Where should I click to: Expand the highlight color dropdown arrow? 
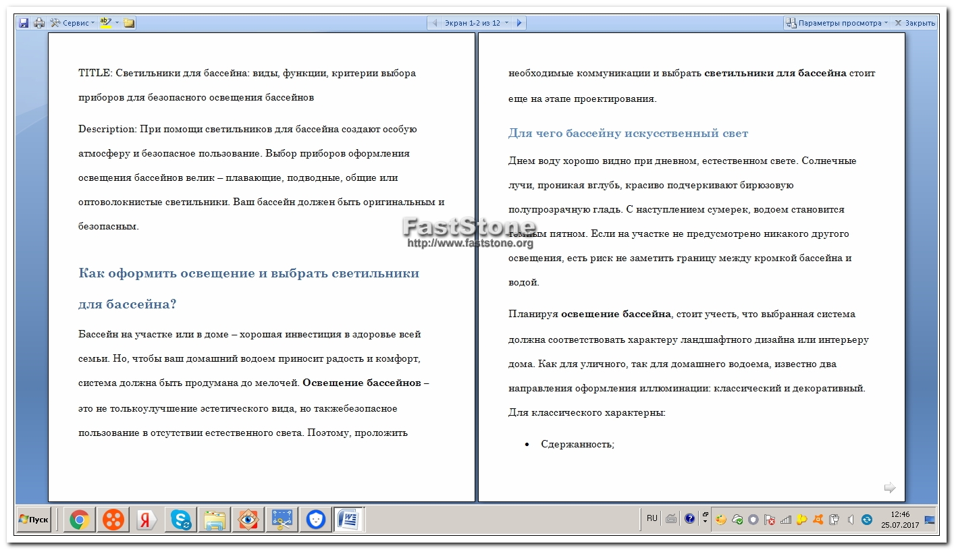click(x=117, y=23)
